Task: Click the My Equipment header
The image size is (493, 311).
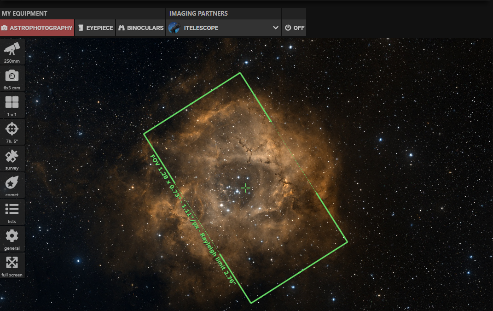Action: [x=24, y=13]
